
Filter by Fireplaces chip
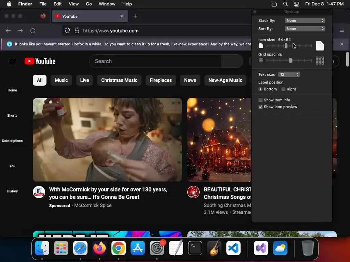(x=161, y=80)
